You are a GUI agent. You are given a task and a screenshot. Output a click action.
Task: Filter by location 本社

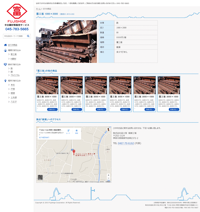pyautogui.click(x=12, y=85)
